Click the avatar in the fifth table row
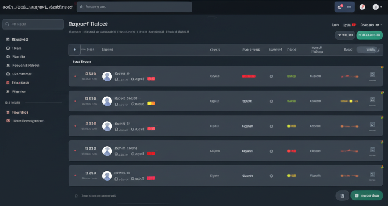The width and height of the screenshot is (388, 206). click(107, 176)
